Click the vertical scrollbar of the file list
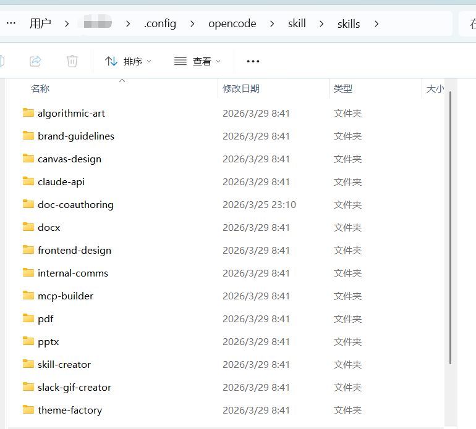Image resolution: width=476 pixels, height=429 pixels. point(450,227)
